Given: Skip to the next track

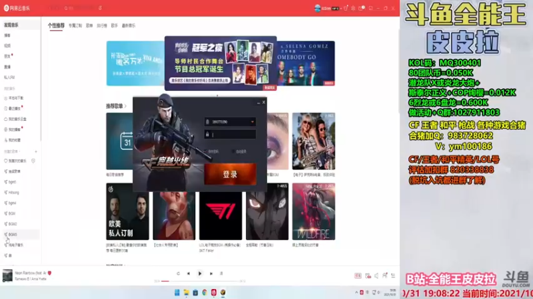Looking at the screenshot, I should tap(211, 274).
